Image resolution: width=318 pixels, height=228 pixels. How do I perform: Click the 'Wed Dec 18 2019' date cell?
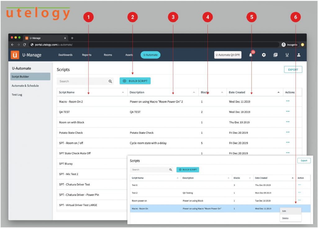point(239,112)
